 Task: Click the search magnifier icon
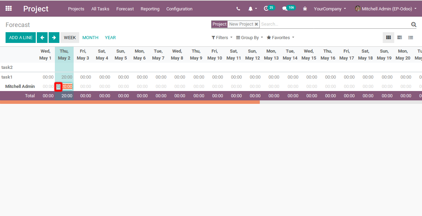point(414,24)
